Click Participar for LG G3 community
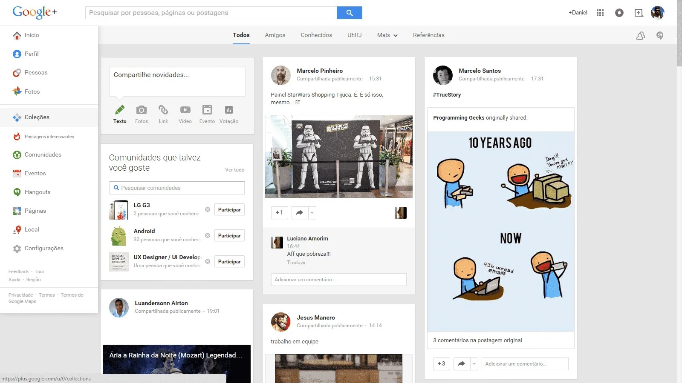This screenshot has width=682, height=383. coord(229,210)
